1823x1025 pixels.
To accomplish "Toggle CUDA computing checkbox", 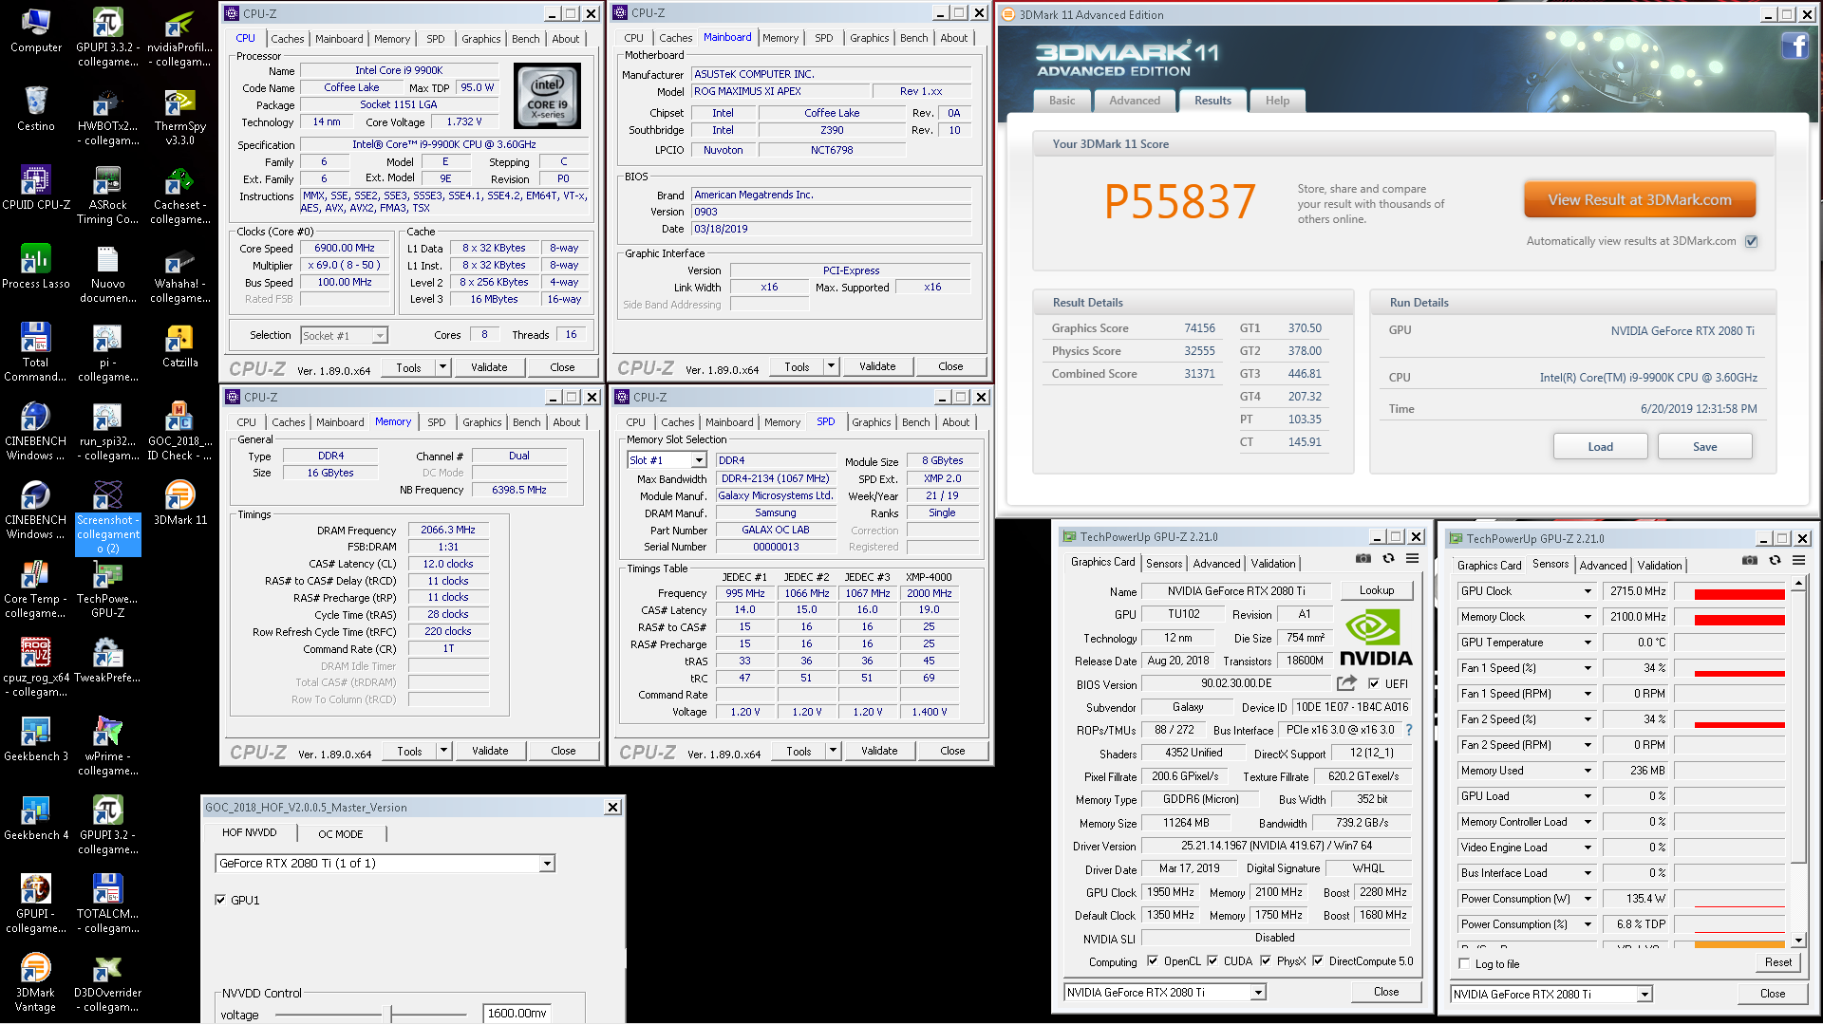I will click(1212, 960).
